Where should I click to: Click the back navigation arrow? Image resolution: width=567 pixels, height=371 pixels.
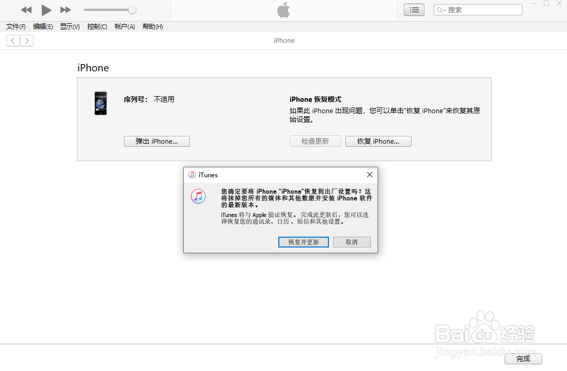12,40
